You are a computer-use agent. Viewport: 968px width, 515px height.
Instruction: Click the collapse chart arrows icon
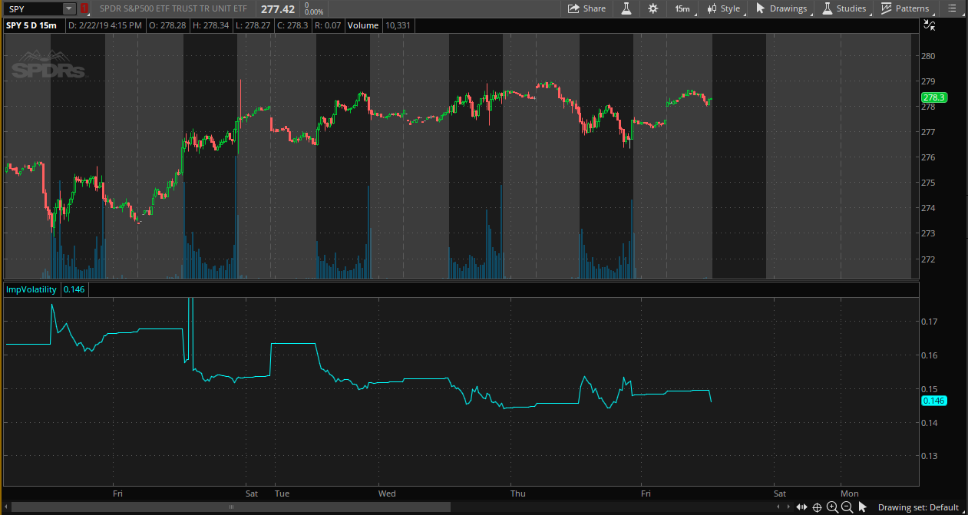click(930, 25)
